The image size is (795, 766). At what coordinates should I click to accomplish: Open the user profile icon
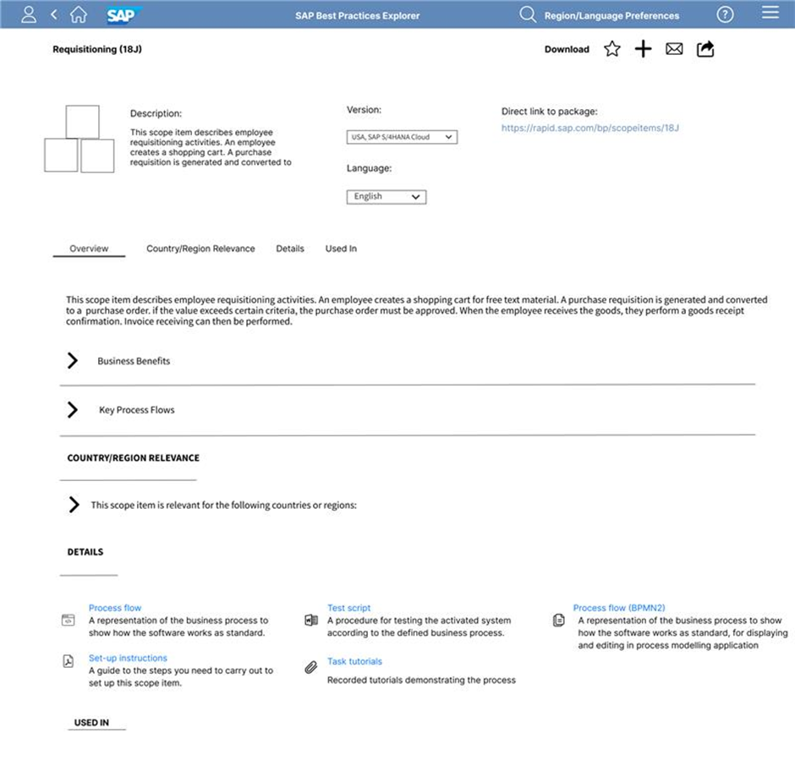point(28,14)
